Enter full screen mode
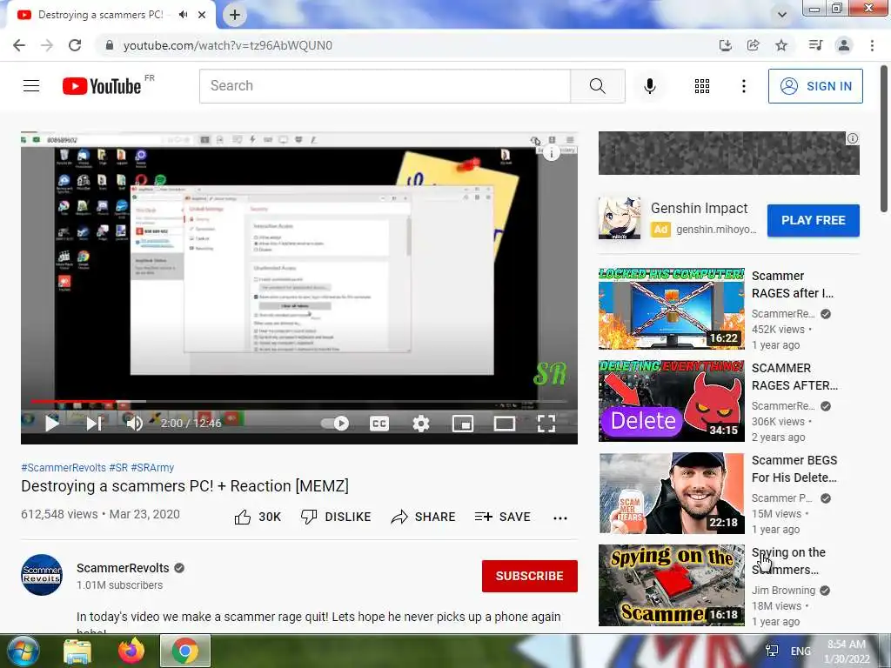The image size is (891, 668). 546,424
